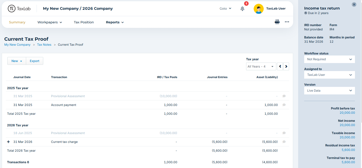The height and width of the screenshot is (168, 362).
Task: Go to next tax year arrow
Action: 286,67
